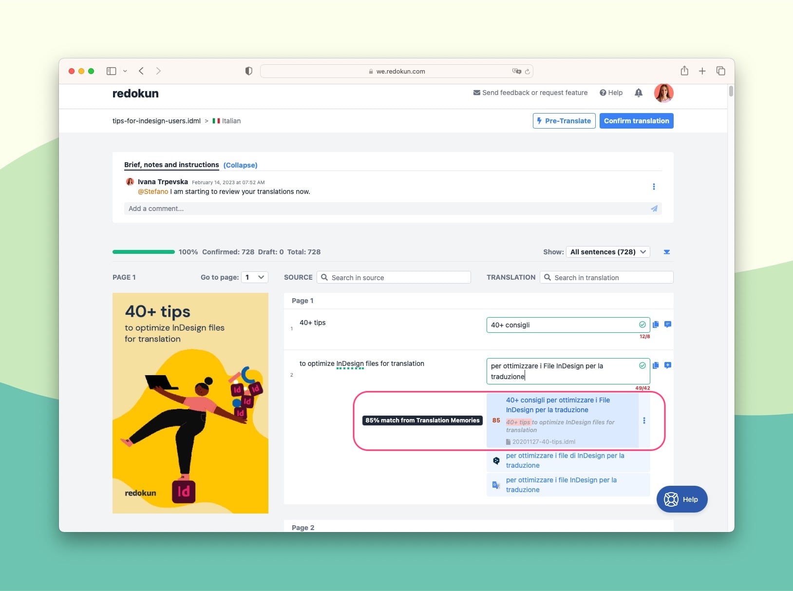Select the 85% translation memory suggestion
The height and width of the screenshot is (591, 793).
click(x=563, y=420)
